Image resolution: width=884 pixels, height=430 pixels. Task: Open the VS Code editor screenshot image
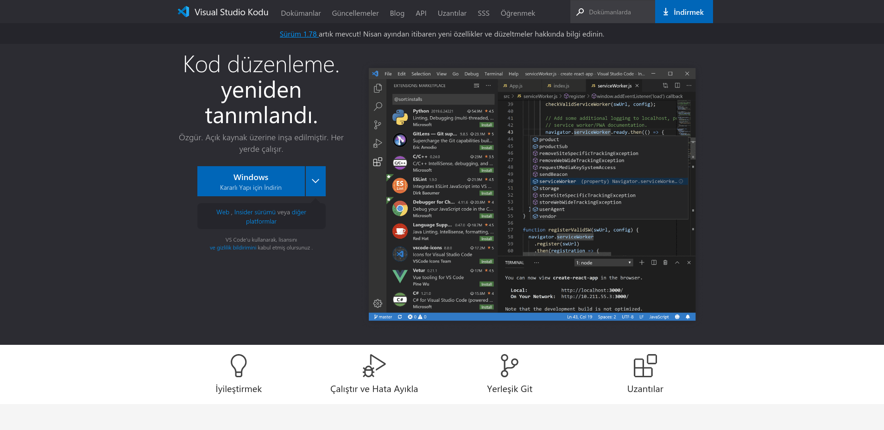tap(532, 194)
